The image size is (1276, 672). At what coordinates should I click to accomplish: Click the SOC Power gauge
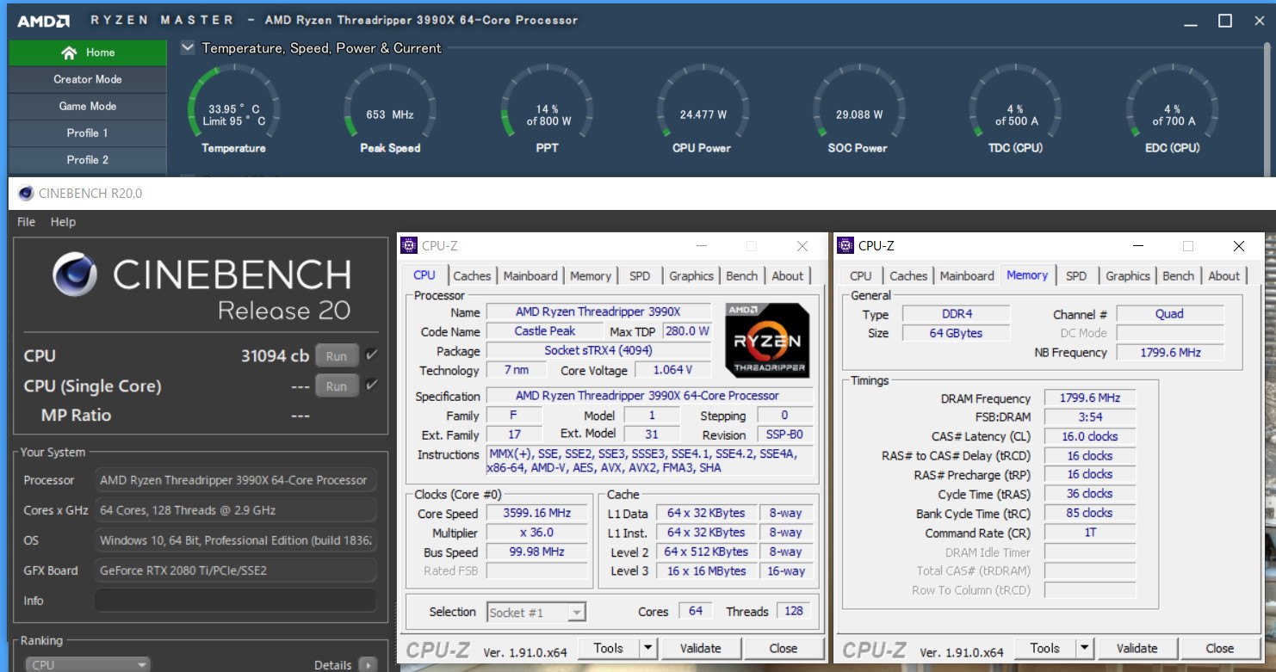coord(858,111)
